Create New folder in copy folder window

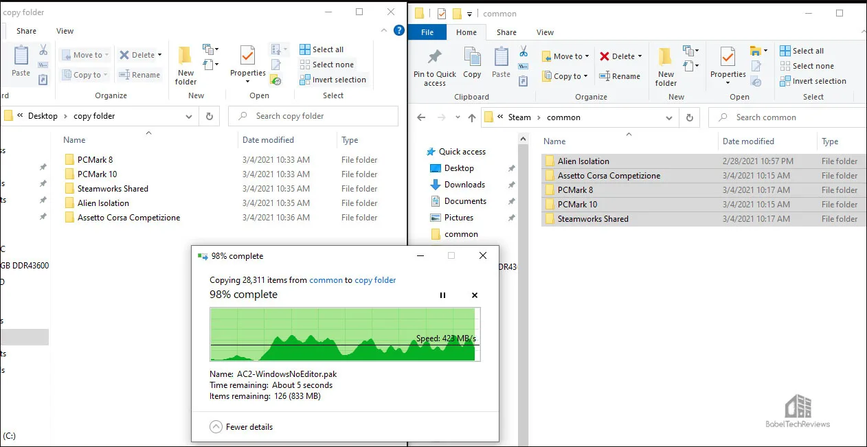(x=185, y=65)
